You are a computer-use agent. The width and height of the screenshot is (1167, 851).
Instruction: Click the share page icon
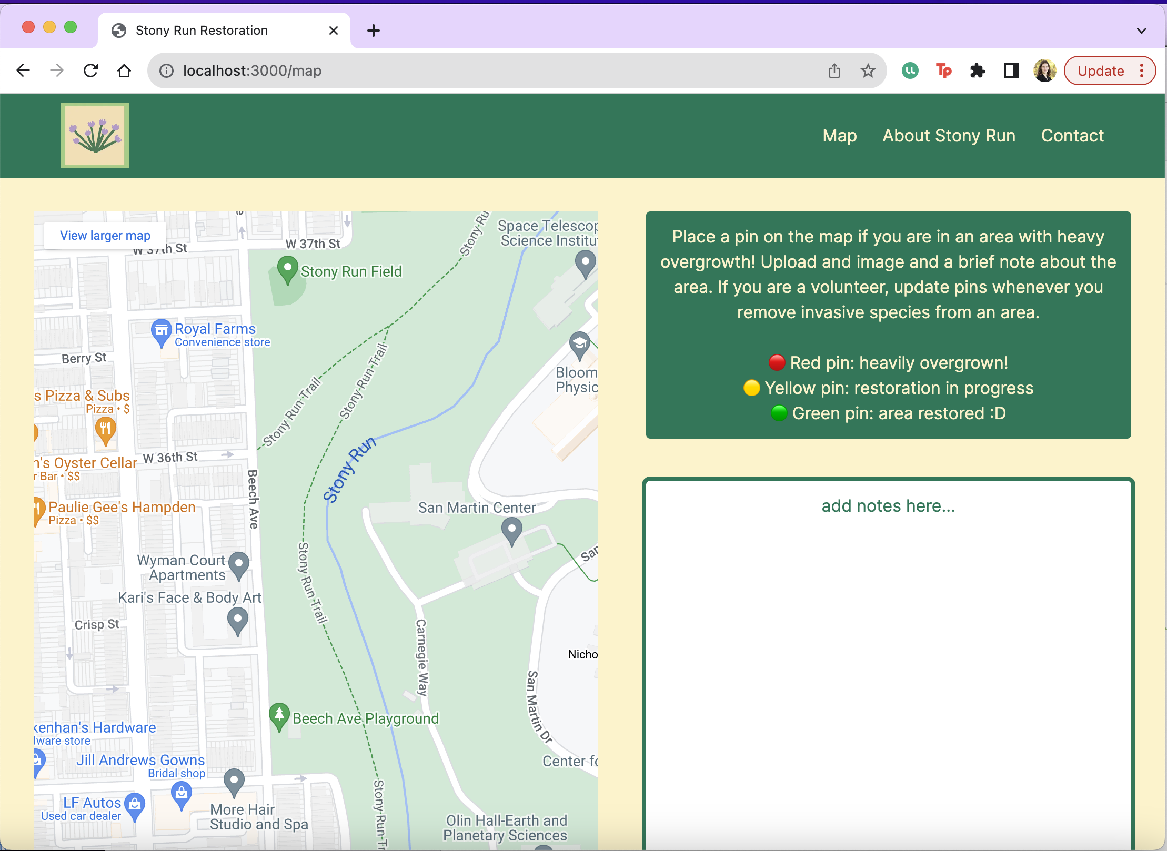834,70
